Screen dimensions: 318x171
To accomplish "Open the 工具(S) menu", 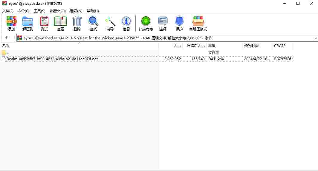I will tap(39, 11).
